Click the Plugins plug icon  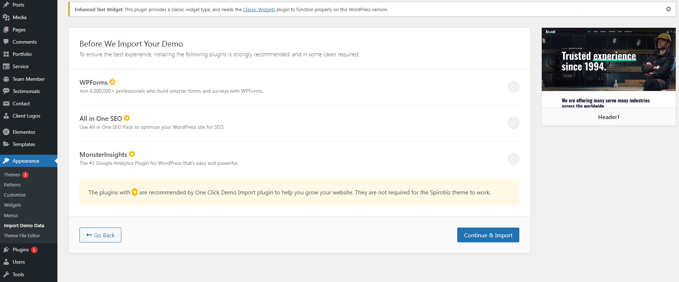tap(6, 250)
